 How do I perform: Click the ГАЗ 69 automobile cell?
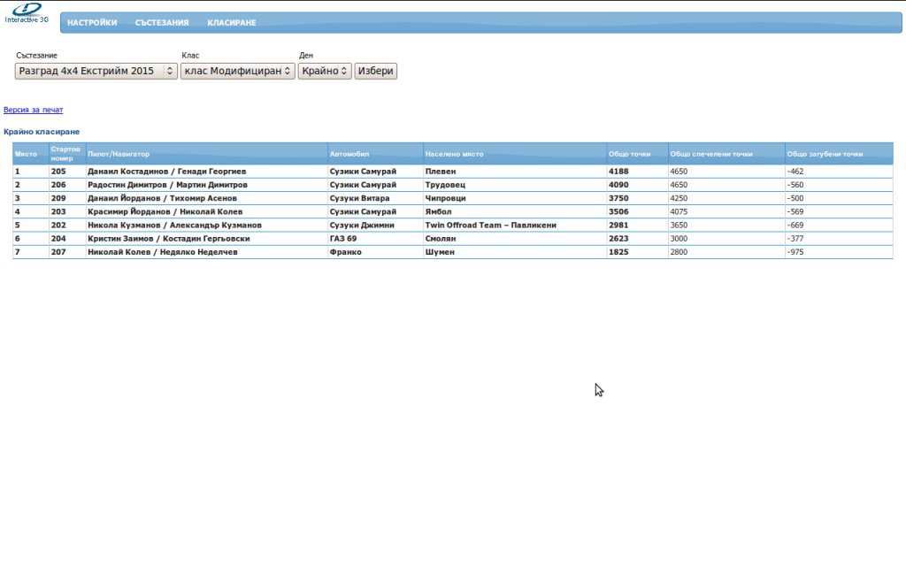click(x=343, y=239)
